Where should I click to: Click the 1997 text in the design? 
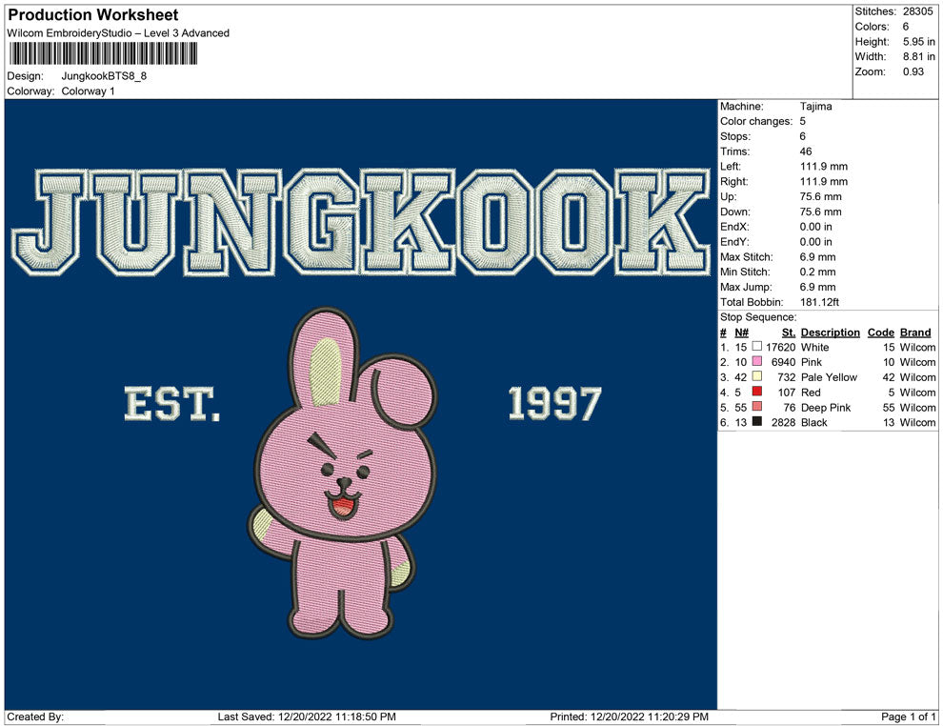pos(554,404)
